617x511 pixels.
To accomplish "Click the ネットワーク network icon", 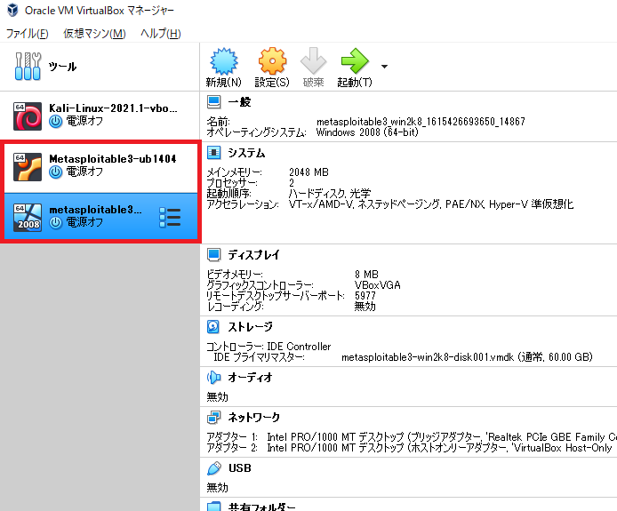I will 214,417.
